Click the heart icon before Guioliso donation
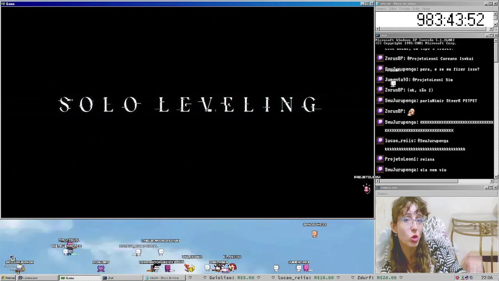 [205, 277]
